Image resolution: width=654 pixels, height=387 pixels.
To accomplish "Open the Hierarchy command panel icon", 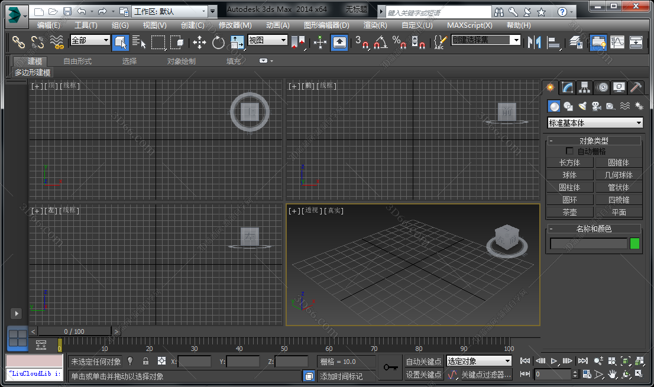I will click(584, 87).
